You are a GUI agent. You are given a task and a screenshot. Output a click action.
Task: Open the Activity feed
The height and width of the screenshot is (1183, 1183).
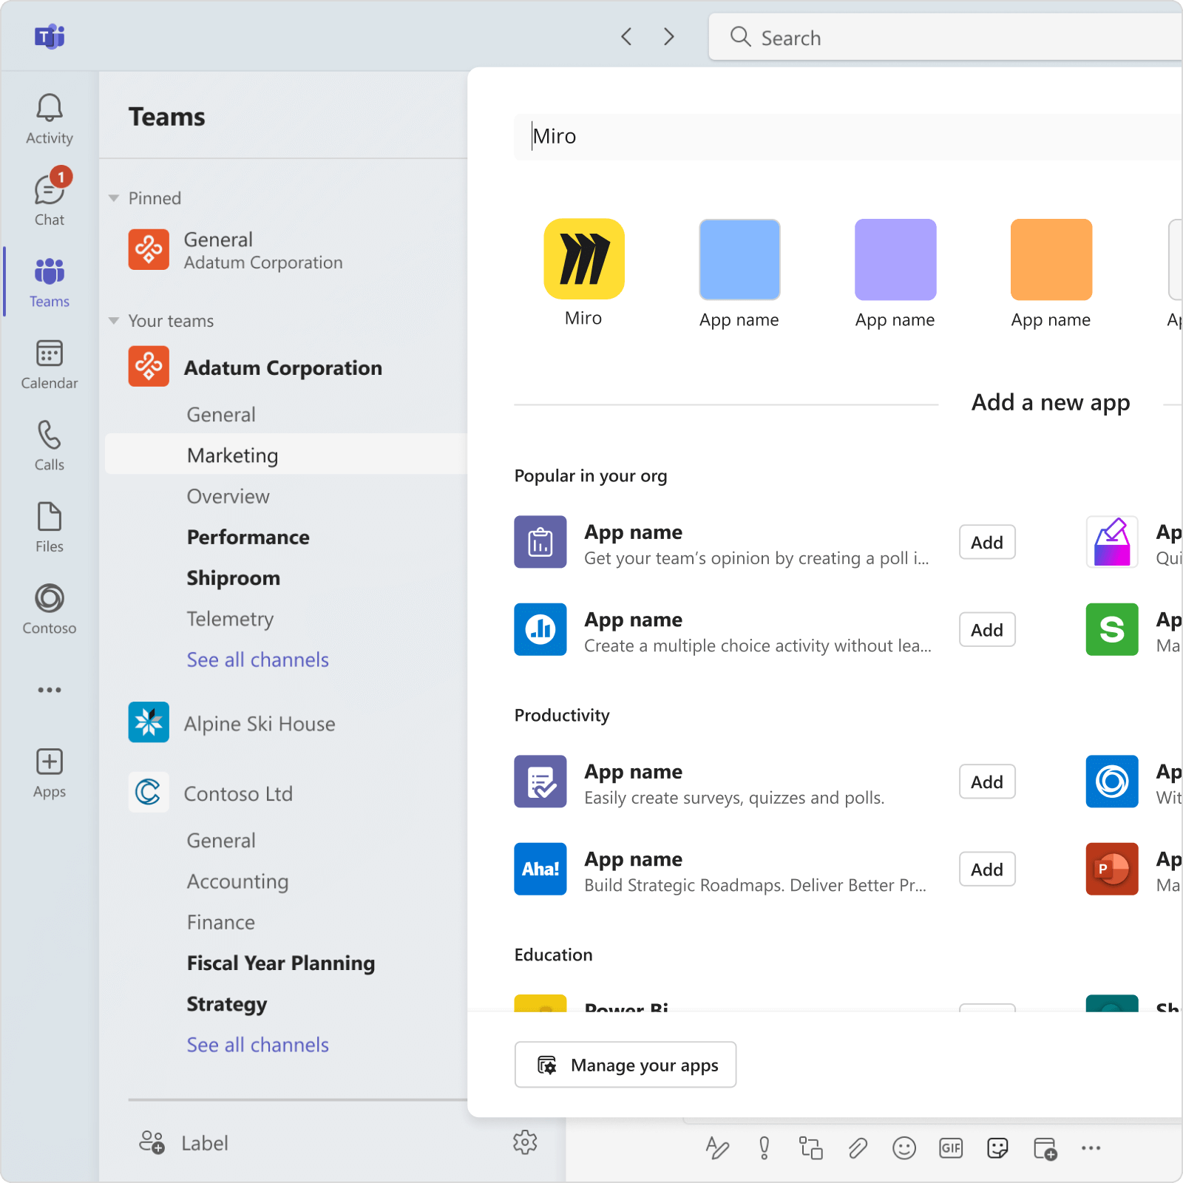coord(49,118)
